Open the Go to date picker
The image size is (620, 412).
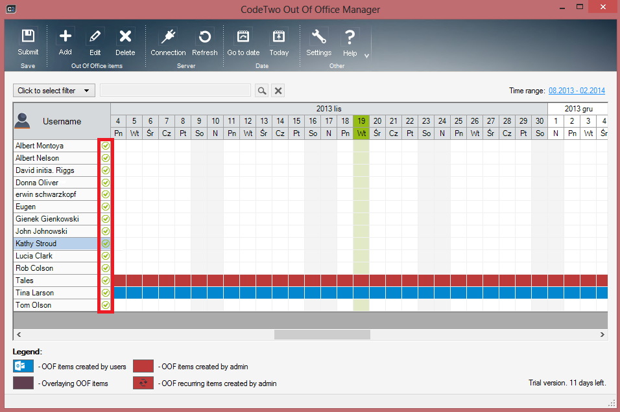(x=243, y=41)
